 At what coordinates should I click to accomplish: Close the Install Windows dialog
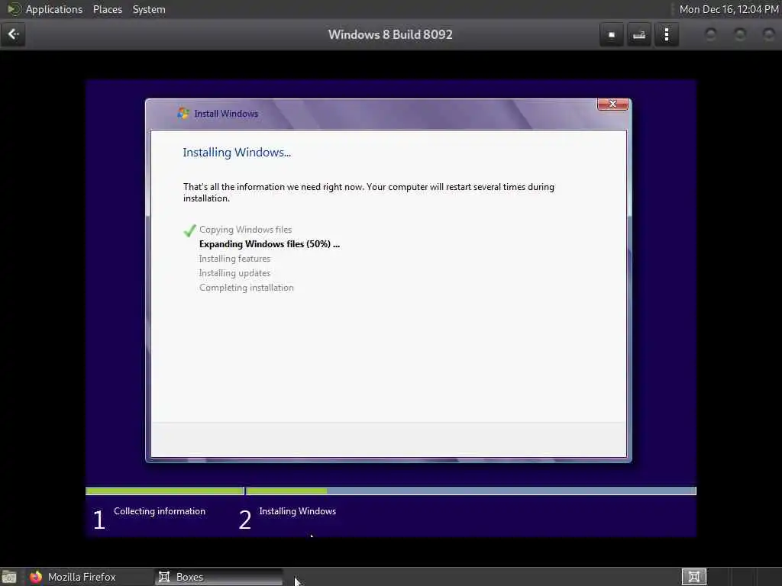coord(612,104)
